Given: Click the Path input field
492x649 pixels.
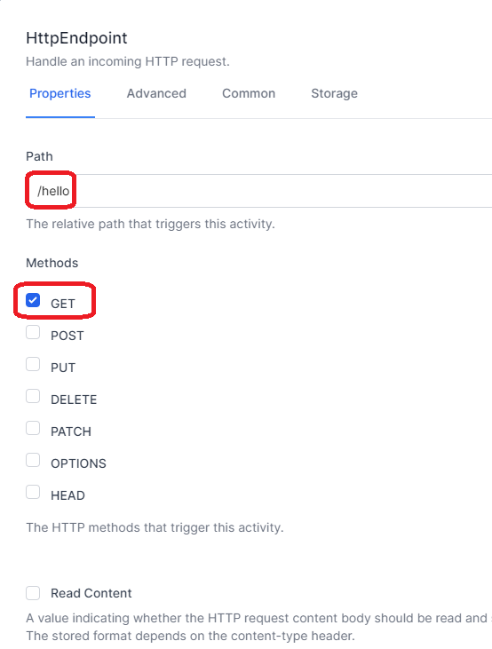Looking at the screenshot, I should pyautogui.click(x=258, y=191).
